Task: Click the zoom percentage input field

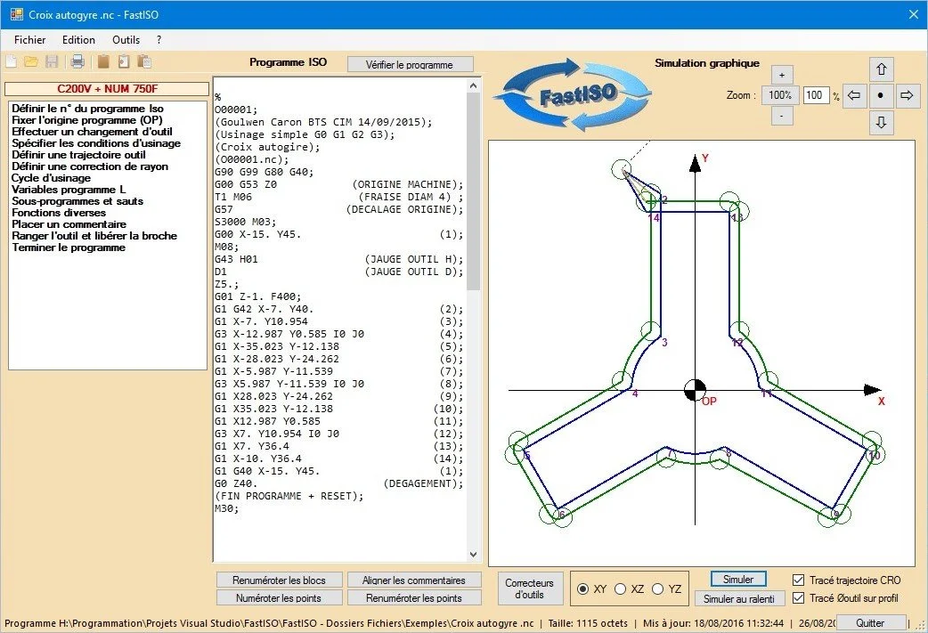Action: click(816, 94)
